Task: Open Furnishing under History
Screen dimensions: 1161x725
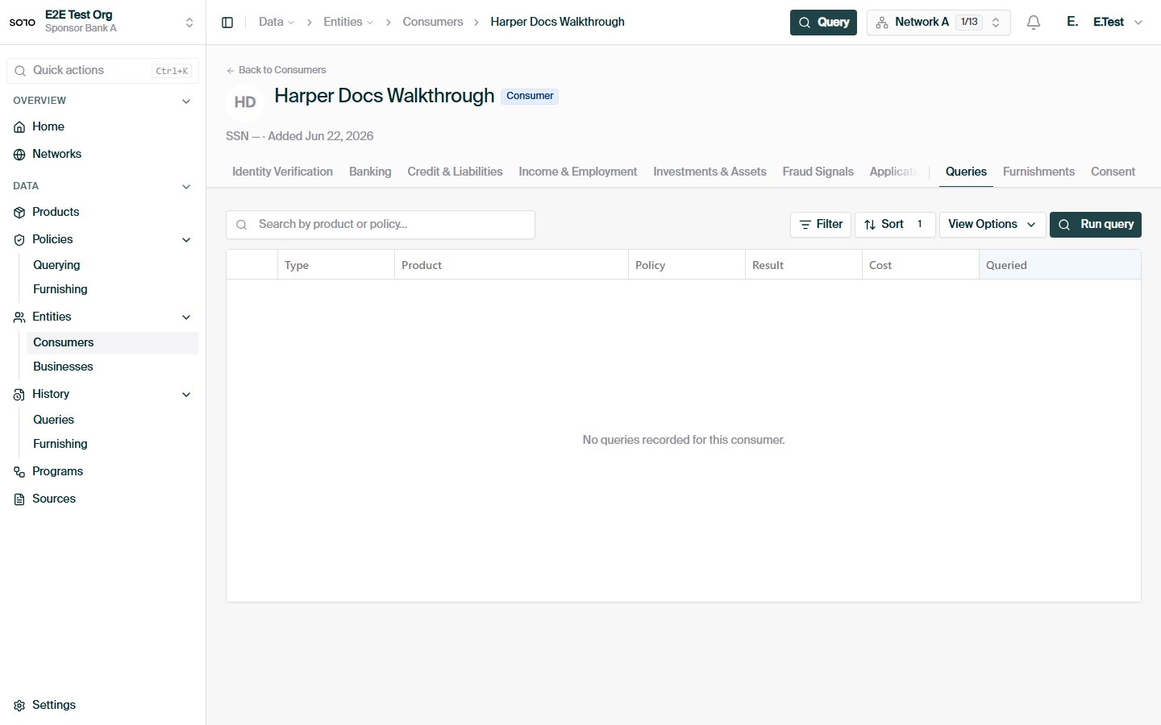Action: (60, 444)
